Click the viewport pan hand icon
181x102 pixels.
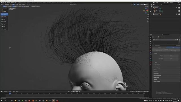tap(148, 17)
